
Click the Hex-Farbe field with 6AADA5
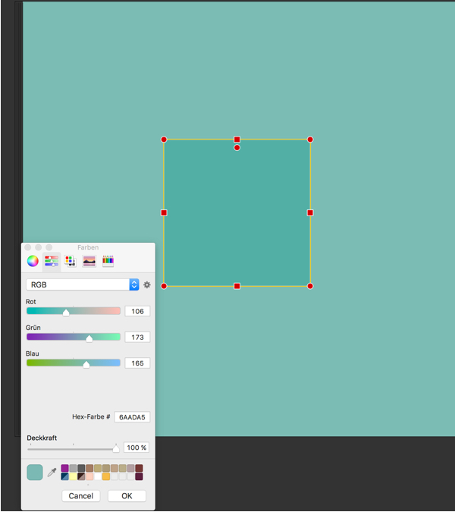pos(132,417)
